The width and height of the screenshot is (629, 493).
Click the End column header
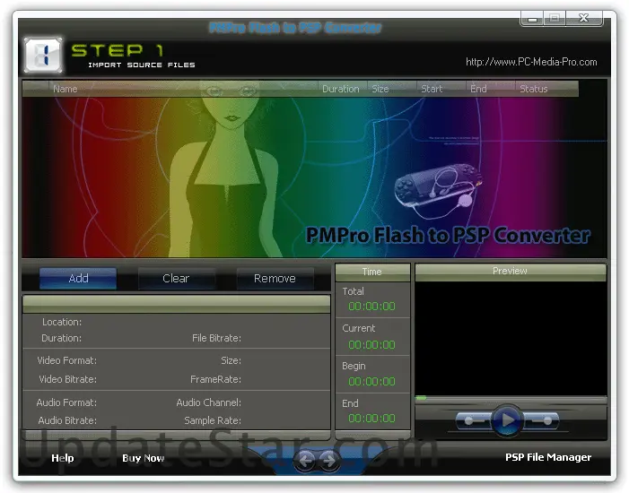tap(491, 89)
